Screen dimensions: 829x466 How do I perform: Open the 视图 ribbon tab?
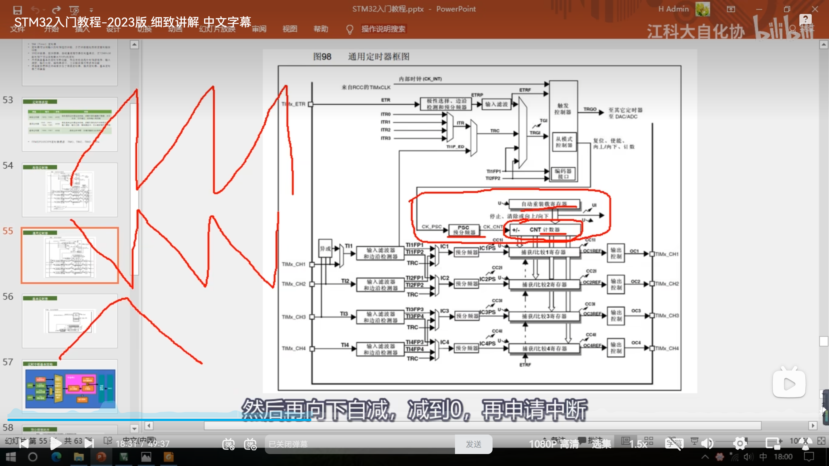coord(290,29)
